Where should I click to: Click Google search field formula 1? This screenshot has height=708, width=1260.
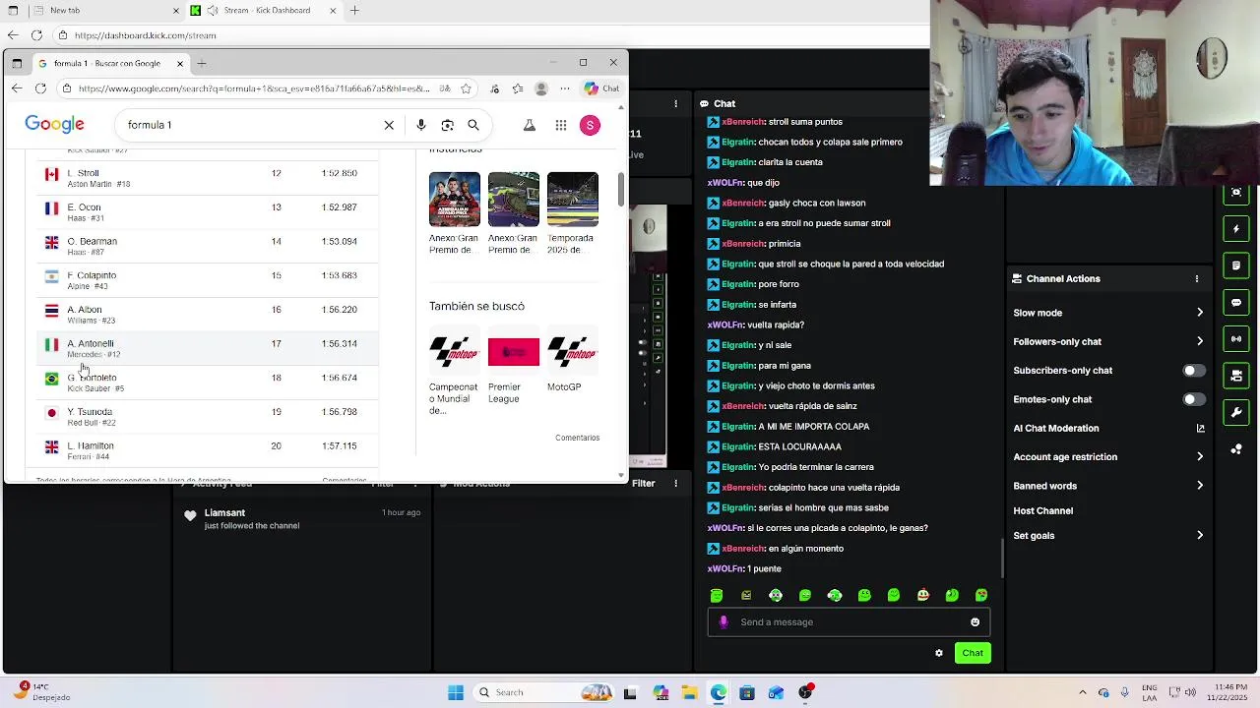[251, 125]
